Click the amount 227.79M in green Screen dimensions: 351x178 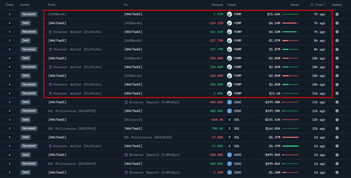[x=216, y=49]
